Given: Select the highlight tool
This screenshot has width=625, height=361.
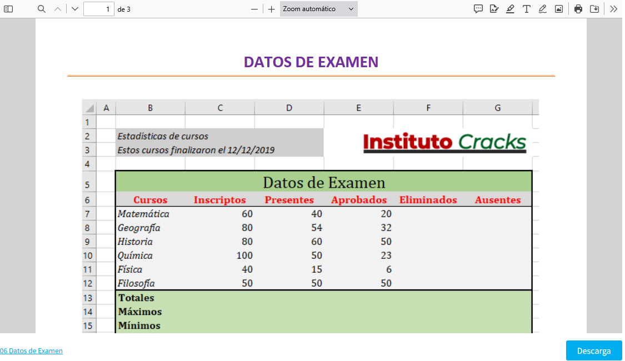Looking at the screenshot, I should tap(510, 9).
